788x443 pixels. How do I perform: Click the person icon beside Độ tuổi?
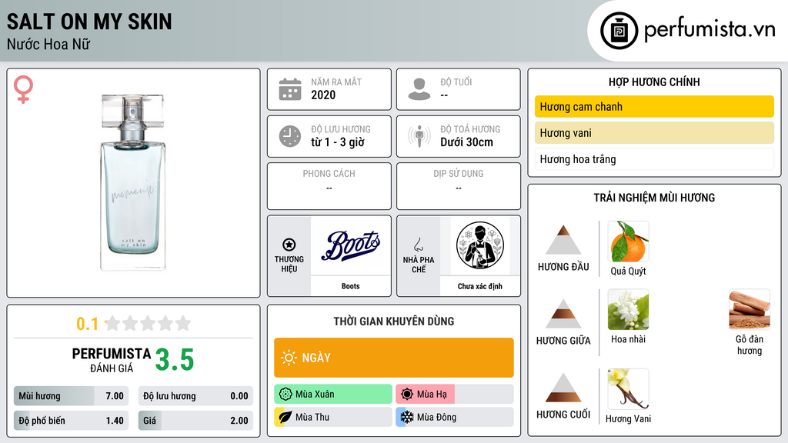pos(419,89)
